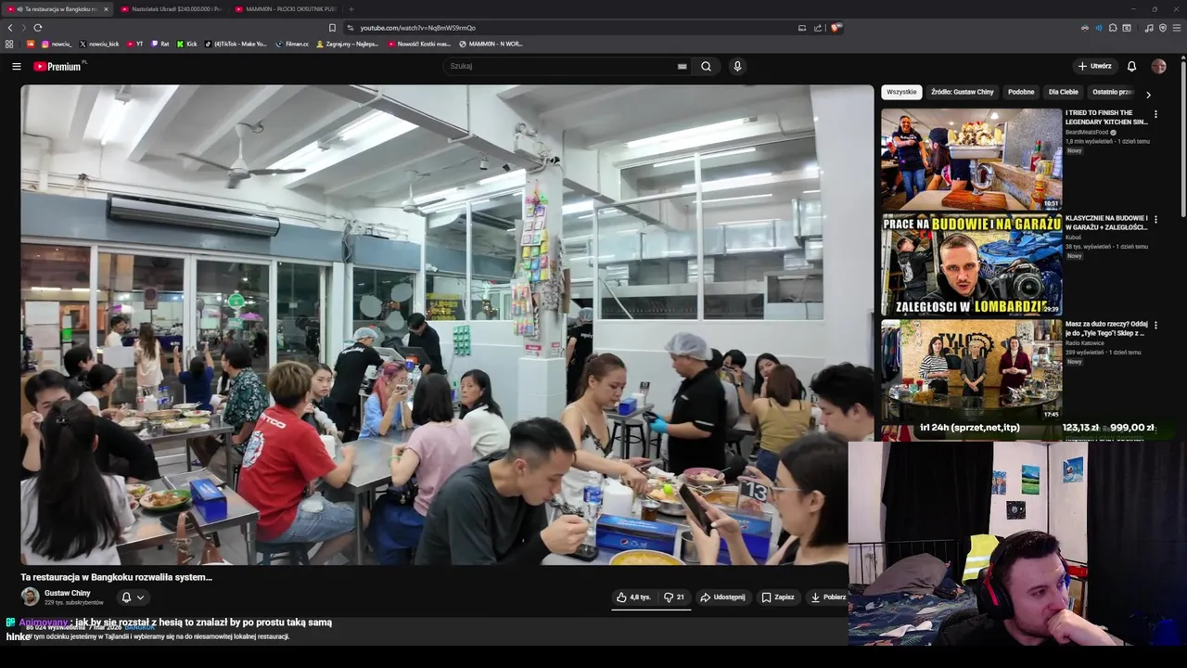
Task: Open options for 'Masz za dużo rzeczy' video
Action: 1155,326
